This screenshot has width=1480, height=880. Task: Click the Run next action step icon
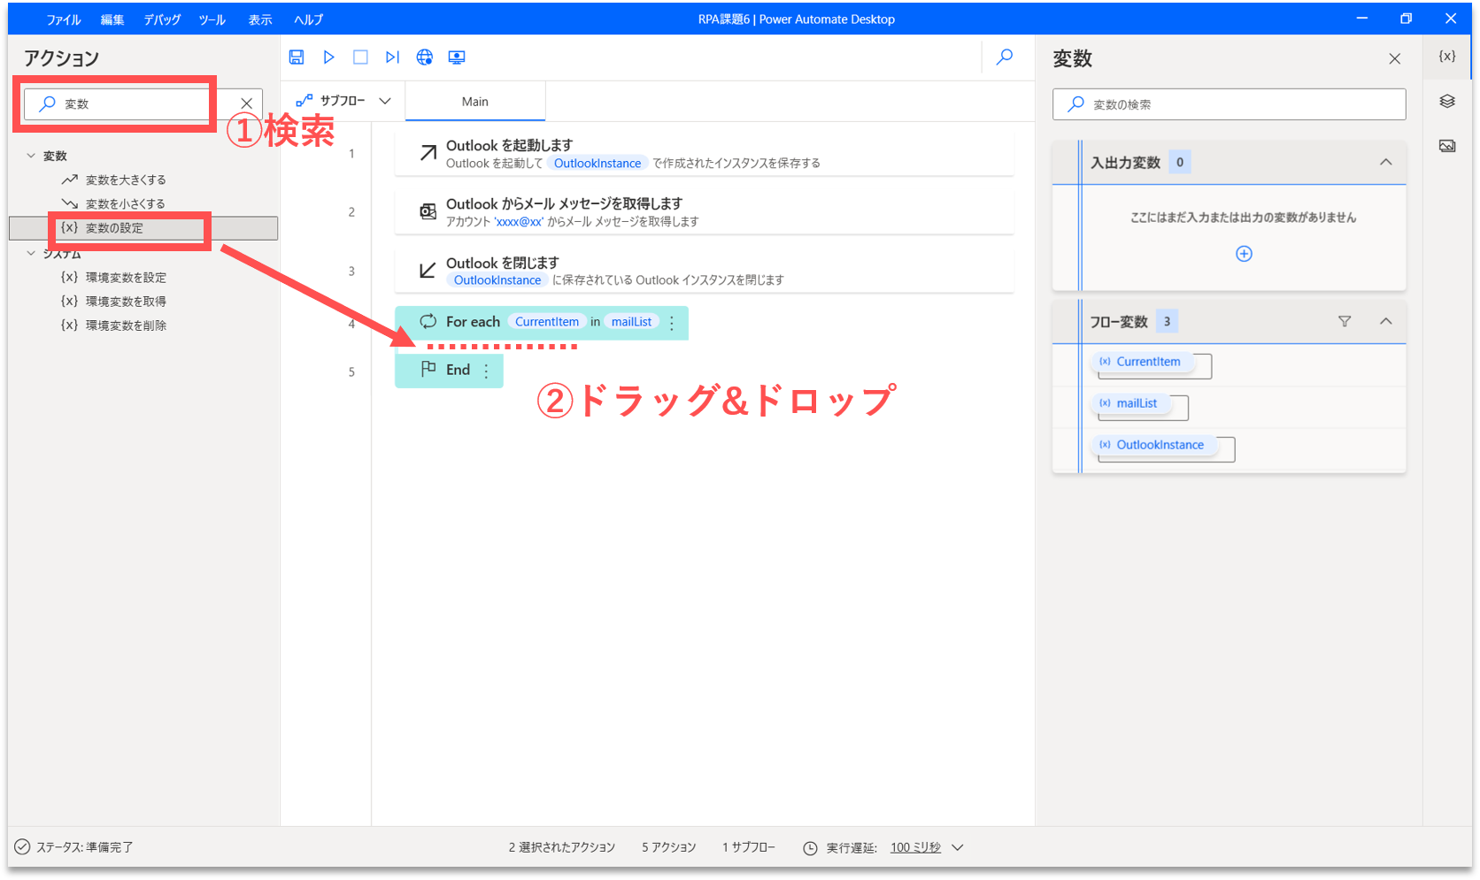[392, 57]
